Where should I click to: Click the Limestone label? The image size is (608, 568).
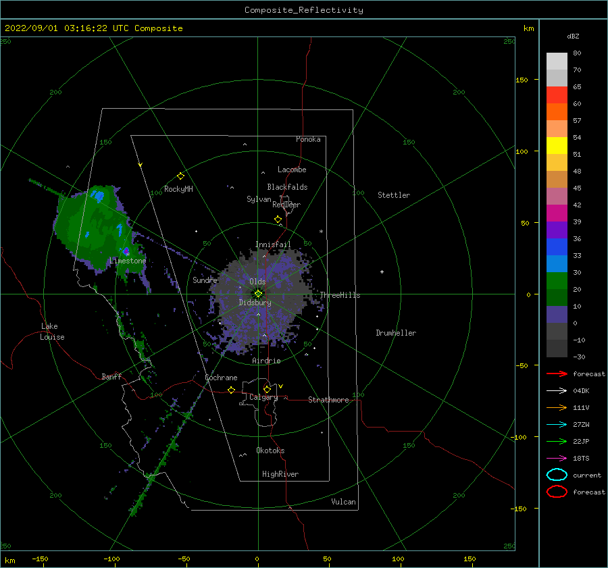(128, 261)
